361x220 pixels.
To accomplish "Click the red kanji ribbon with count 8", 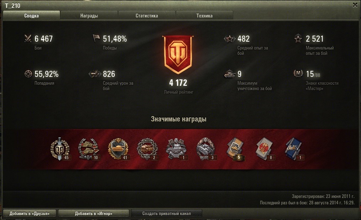I will pyautogui.click(x=264, y=148).
